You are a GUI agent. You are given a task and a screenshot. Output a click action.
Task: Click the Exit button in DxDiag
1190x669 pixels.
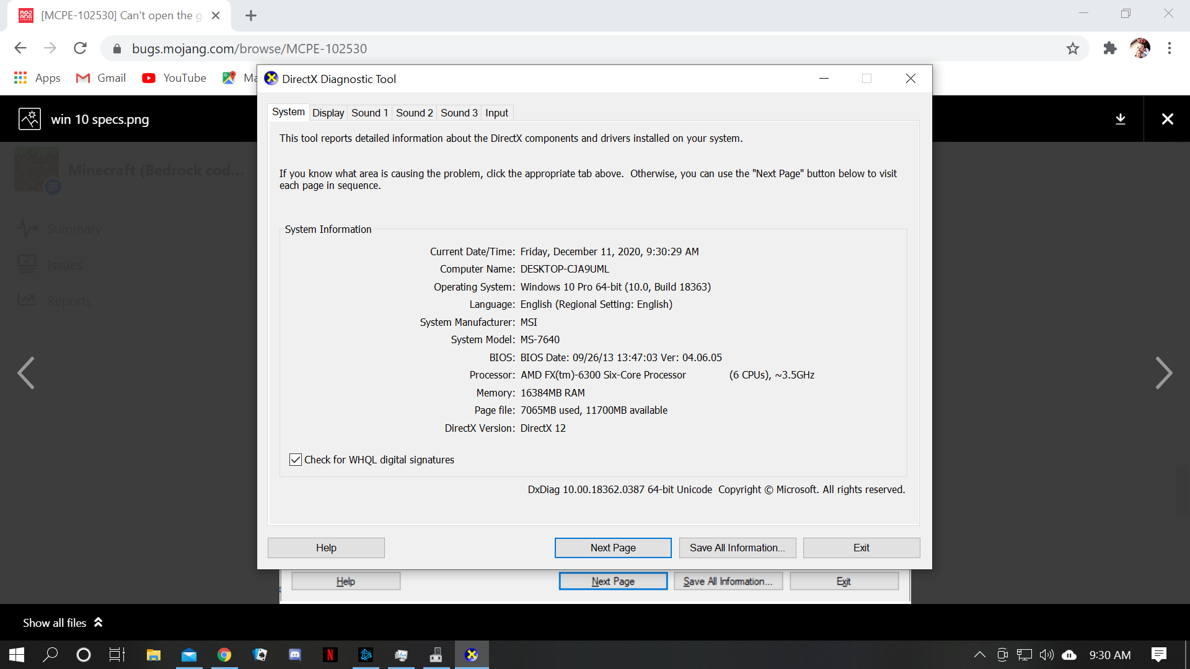[x=861, y=548]
